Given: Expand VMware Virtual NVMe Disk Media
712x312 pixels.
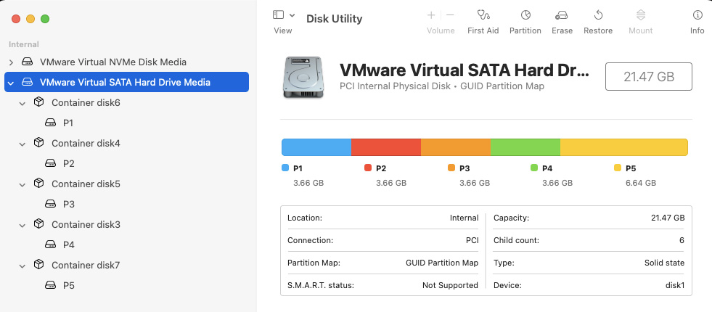Looking at the screenshot, I should 11,62.
